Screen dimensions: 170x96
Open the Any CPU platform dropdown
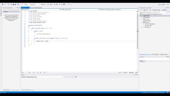[35, 5]
